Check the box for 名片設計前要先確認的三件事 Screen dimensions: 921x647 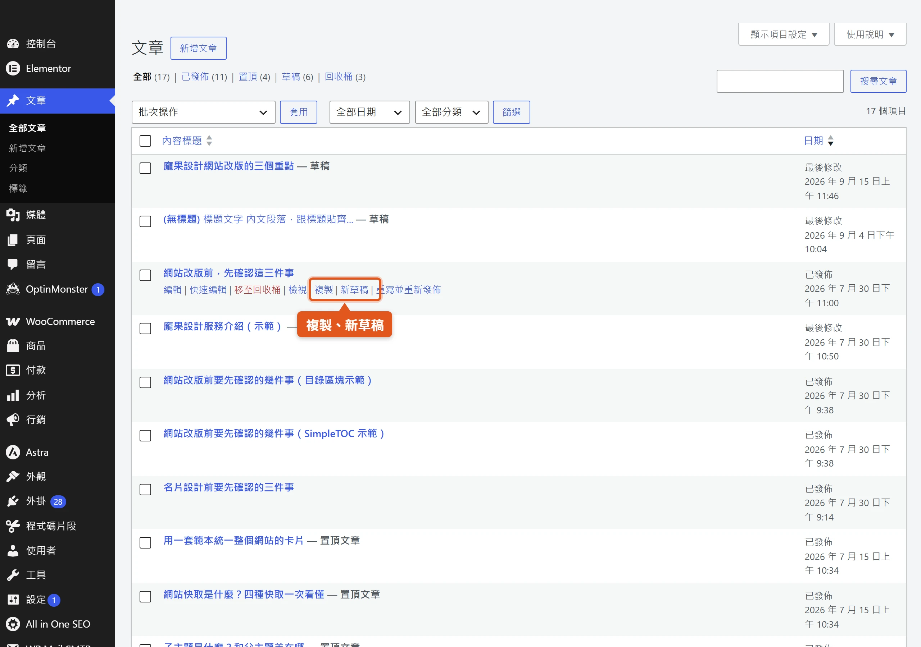pos(145,489)
